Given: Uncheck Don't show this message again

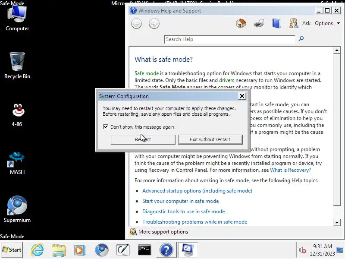Looking at the screenshot, I should tap(106, 126).
